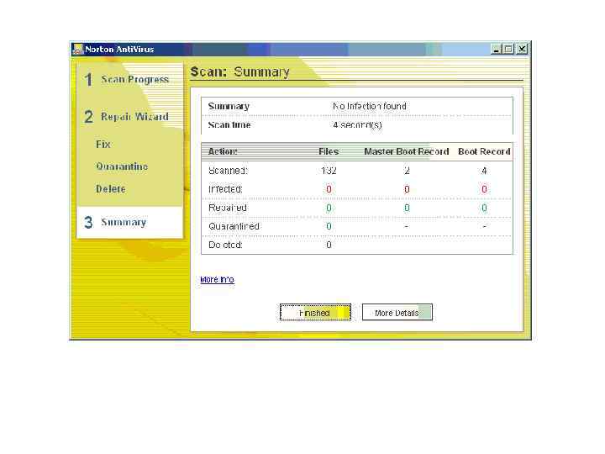
Task: Click the Action column header
Action: pos(223,151)
